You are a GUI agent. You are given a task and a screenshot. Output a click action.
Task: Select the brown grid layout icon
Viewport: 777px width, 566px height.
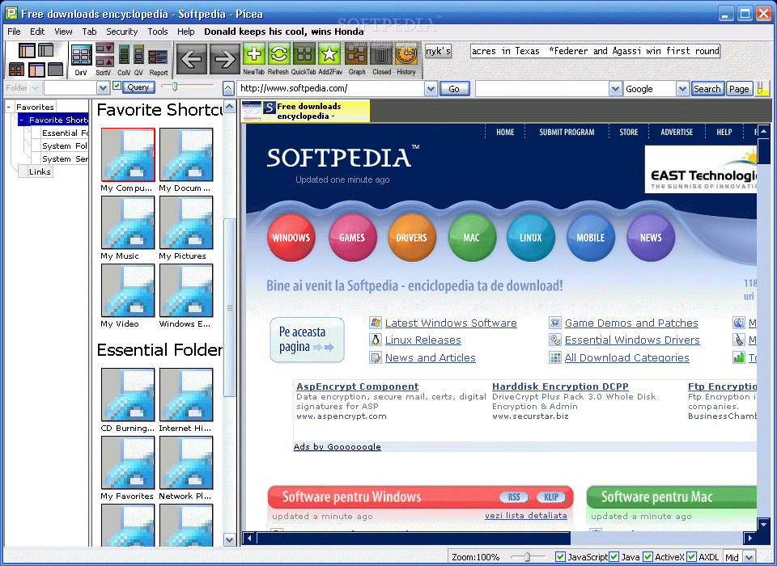16,70
